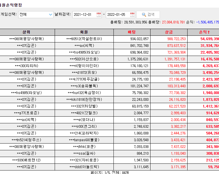
Task: Click the 검색 search button
Action: click(x=148, y=15)
